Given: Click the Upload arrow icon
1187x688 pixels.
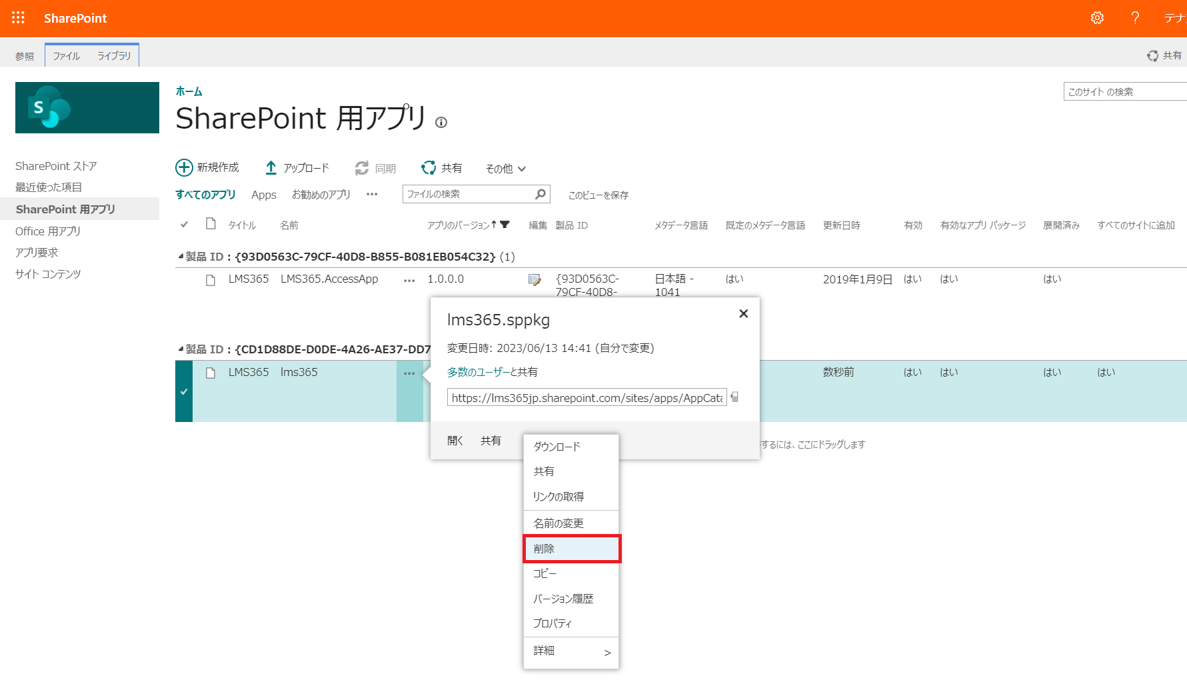Looking at the screenshot, I should pyautogui.click(x=271, y=168).
